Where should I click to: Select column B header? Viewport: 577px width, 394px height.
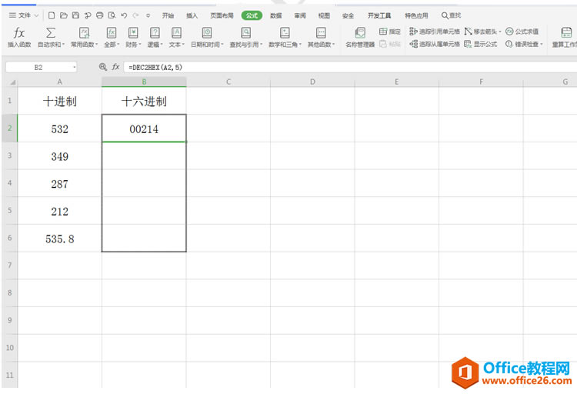click(144, 82)
